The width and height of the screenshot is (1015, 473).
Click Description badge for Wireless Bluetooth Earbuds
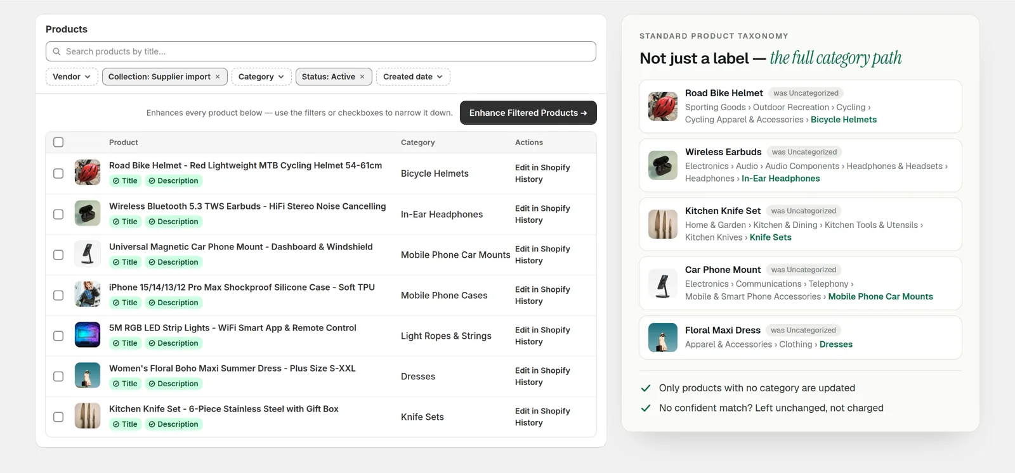[x=173, y=222]
